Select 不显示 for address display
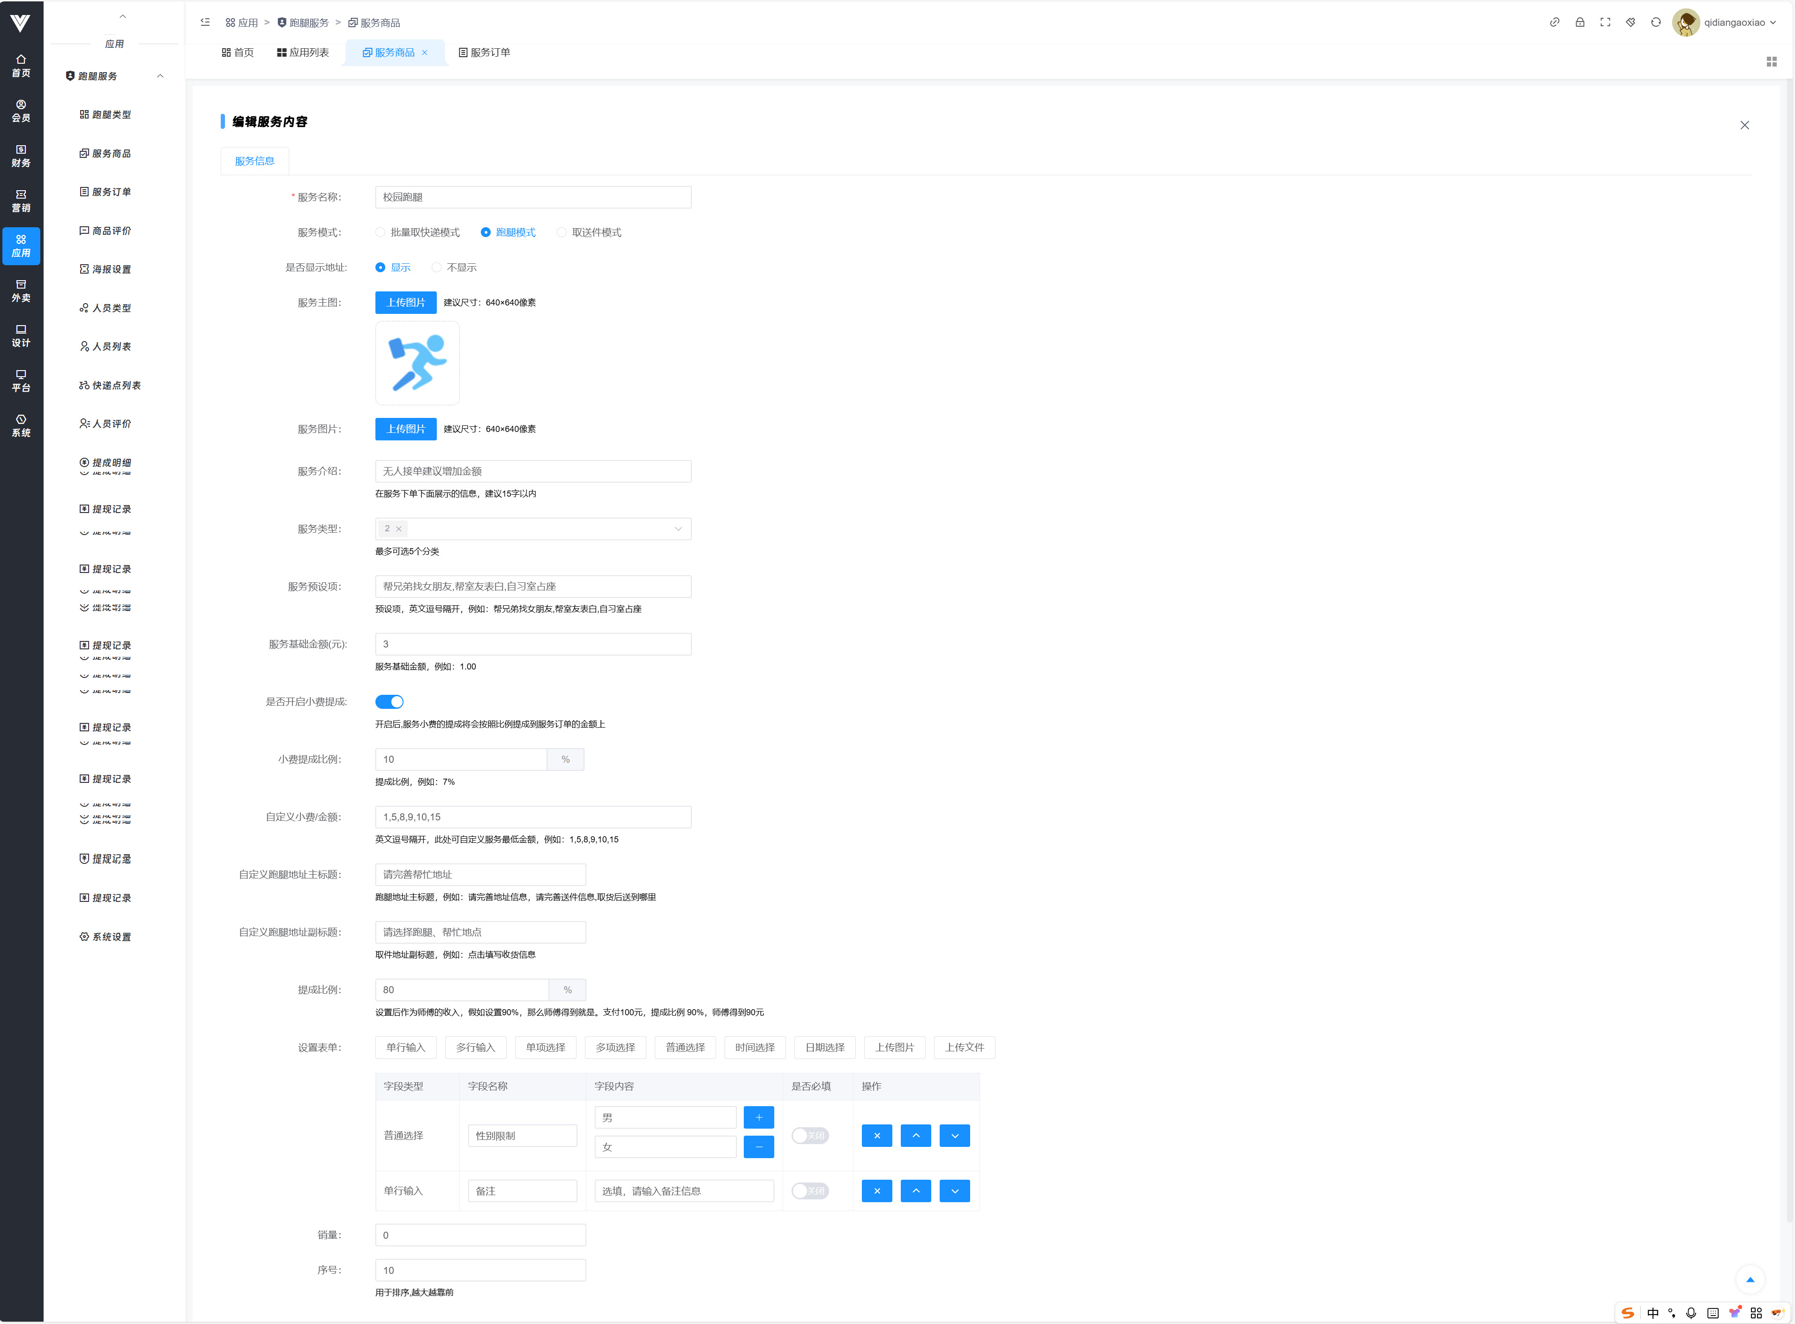1795x1324 pixels. pos(437,268)
